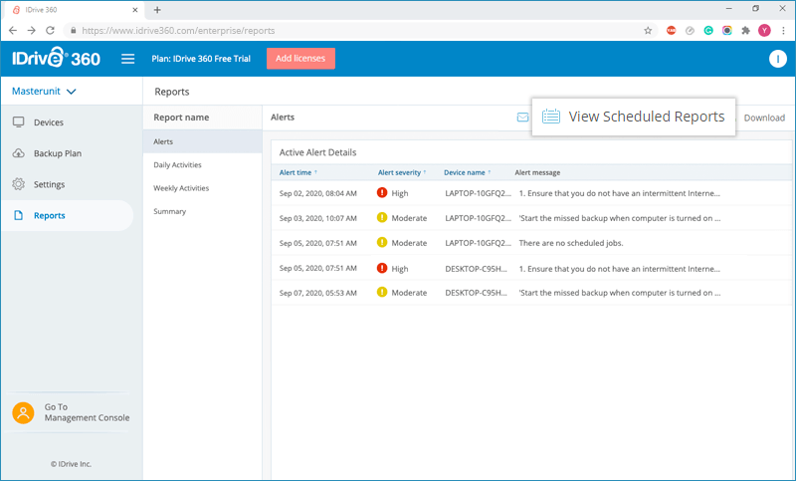Image resolution: width=796 pixels, height=481 pixels.
Task: Open the browser extensions puzzle icon
Action: tap(745, 31)
